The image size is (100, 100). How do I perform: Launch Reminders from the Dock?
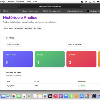point(35,96)
